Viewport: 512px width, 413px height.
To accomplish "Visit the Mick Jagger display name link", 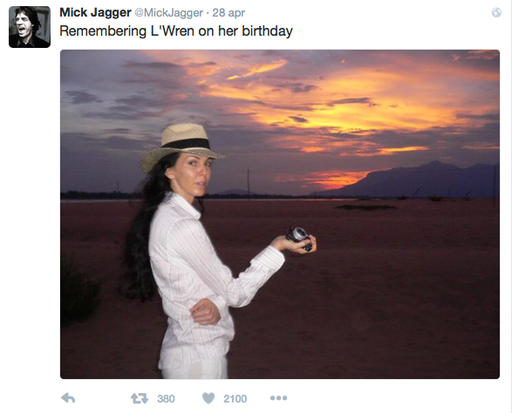I will click(95, 13).
